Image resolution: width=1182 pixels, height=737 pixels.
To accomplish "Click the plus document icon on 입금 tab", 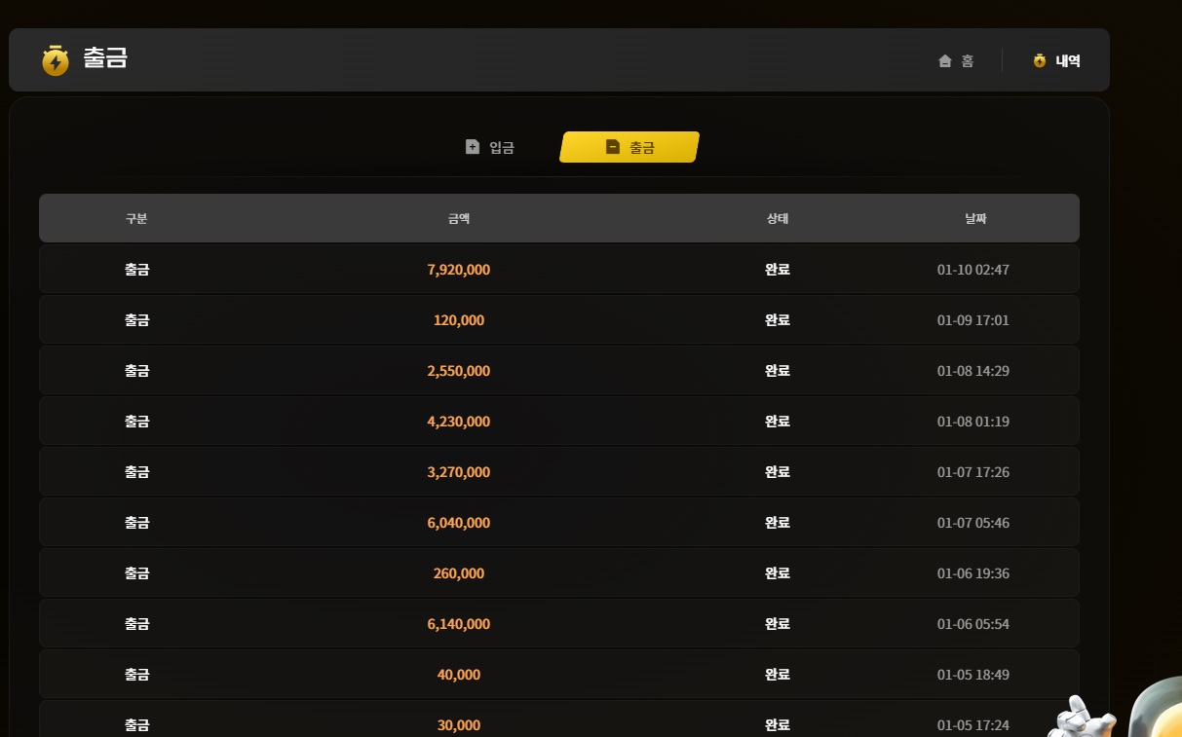I will point(473,147).
